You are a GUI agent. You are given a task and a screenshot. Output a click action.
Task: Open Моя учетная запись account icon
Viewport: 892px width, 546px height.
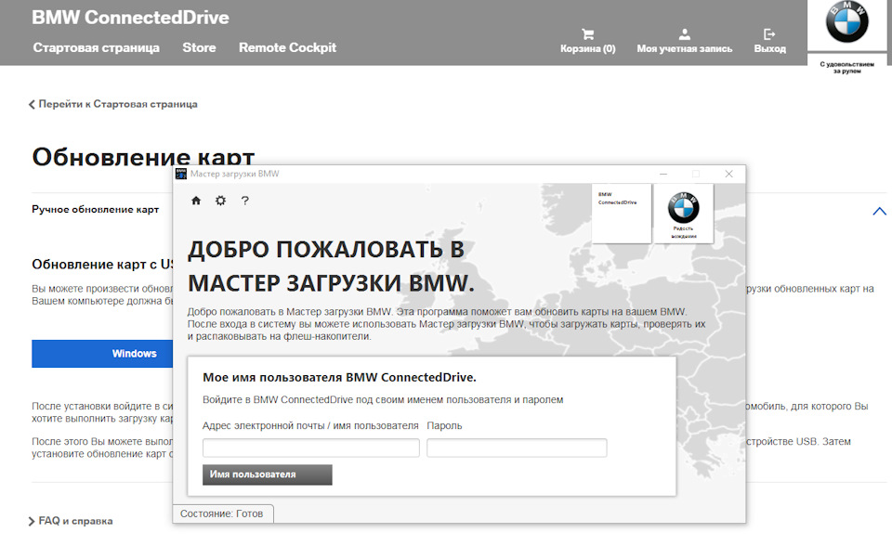[685, 38]
